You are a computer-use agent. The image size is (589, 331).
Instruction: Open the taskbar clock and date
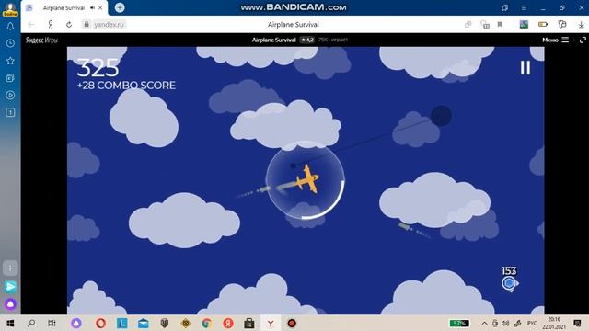[554, 323]
